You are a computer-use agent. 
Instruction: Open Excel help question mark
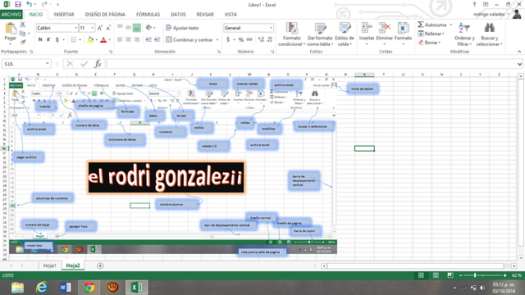(x=474, y=4)
